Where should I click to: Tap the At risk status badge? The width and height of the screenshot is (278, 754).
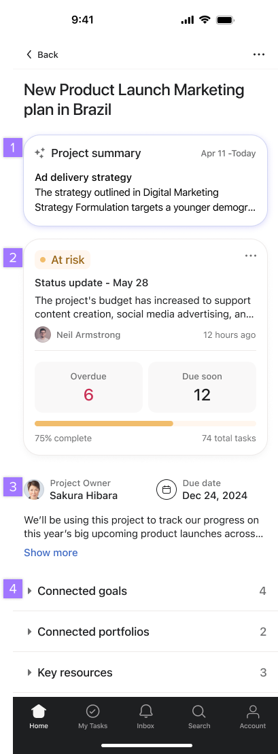pos(63,260)
